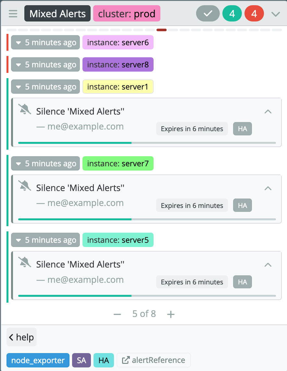Image resolution: width=287 pixels, height=371 pixels.
Task: Open the alertReference external link
Action: tap(154, 360)
